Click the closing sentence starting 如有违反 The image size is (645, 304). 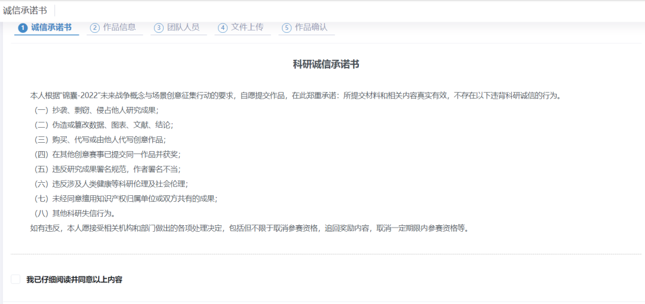(x=250, y=228)
